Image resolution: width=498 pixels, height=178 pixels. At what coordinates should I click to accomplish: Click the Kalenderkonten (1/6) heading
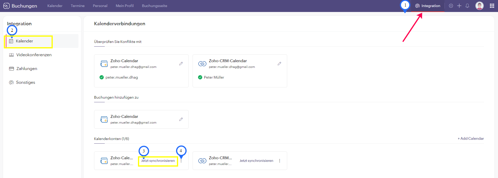[112, 139]
